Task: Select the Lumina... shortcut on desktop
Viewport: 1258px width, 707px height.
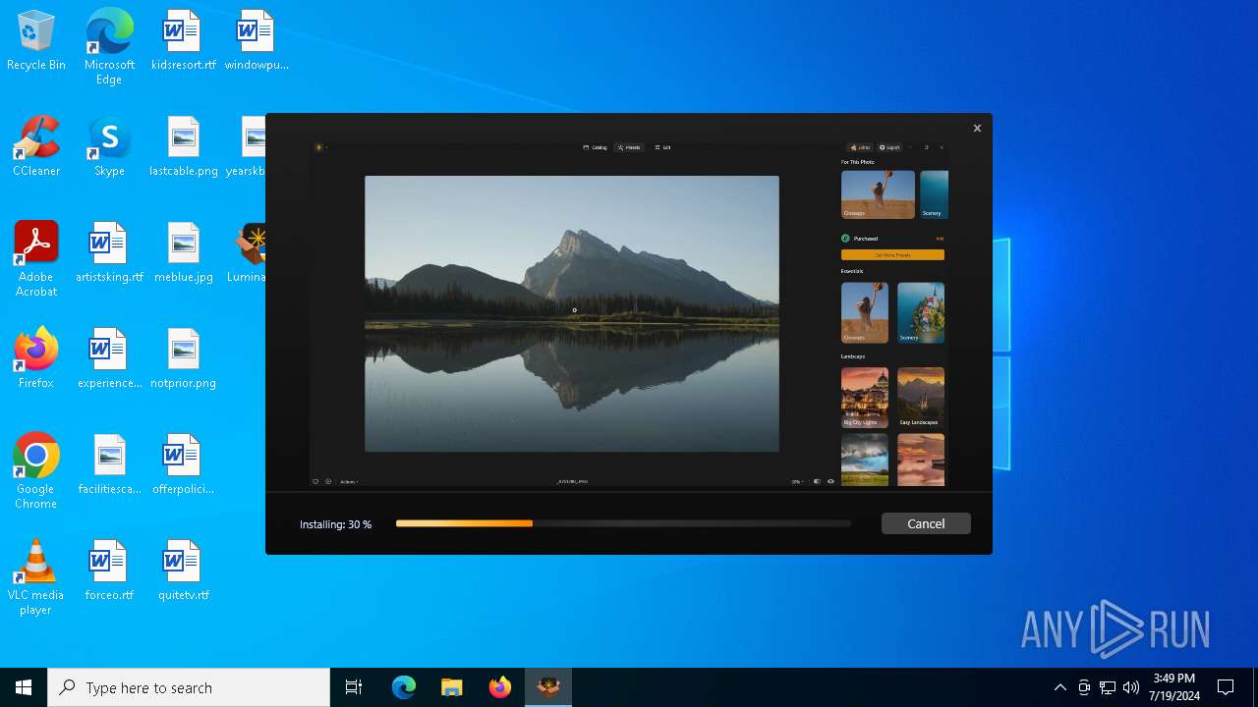Action: pyautogui.click(x=248, y=252)
